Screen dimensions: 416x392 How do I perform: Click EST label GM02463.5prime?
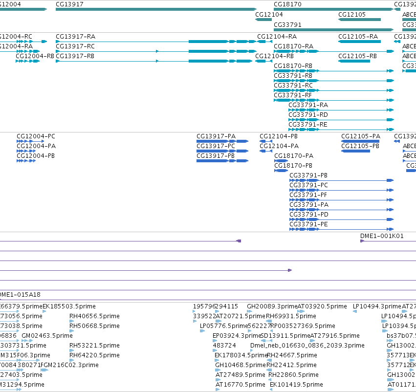(x=47, y=336)
